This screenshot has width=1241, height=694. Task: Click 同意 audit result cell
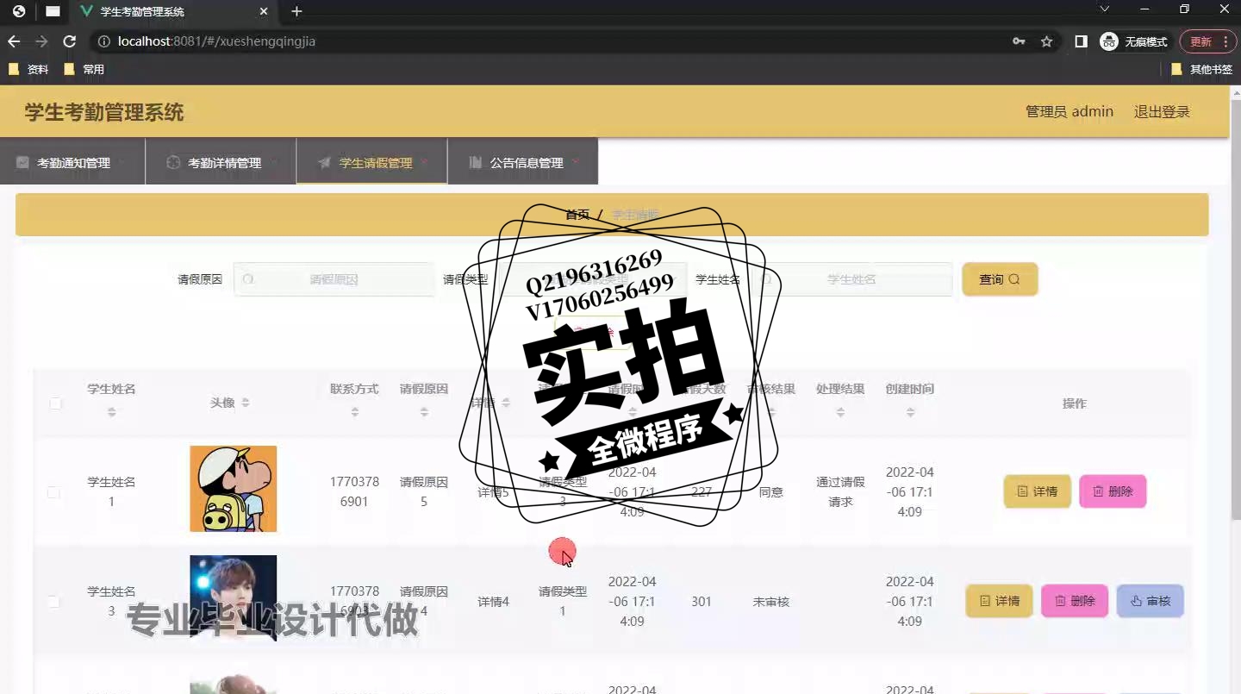click(771, 492)
